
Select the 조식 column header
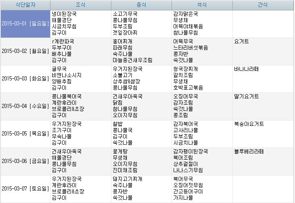pos(80,5)
